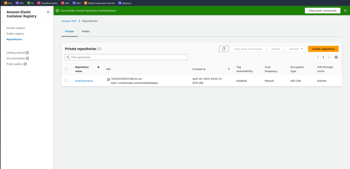Viewport: 350px width, 169px height.
Task: Open Getting started external link
Action: click(x=18, y=53)
